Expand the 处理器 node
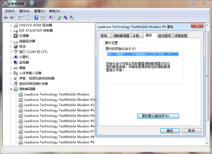Image resolution: width=212 pixels, height=154 pixels. 11,36
